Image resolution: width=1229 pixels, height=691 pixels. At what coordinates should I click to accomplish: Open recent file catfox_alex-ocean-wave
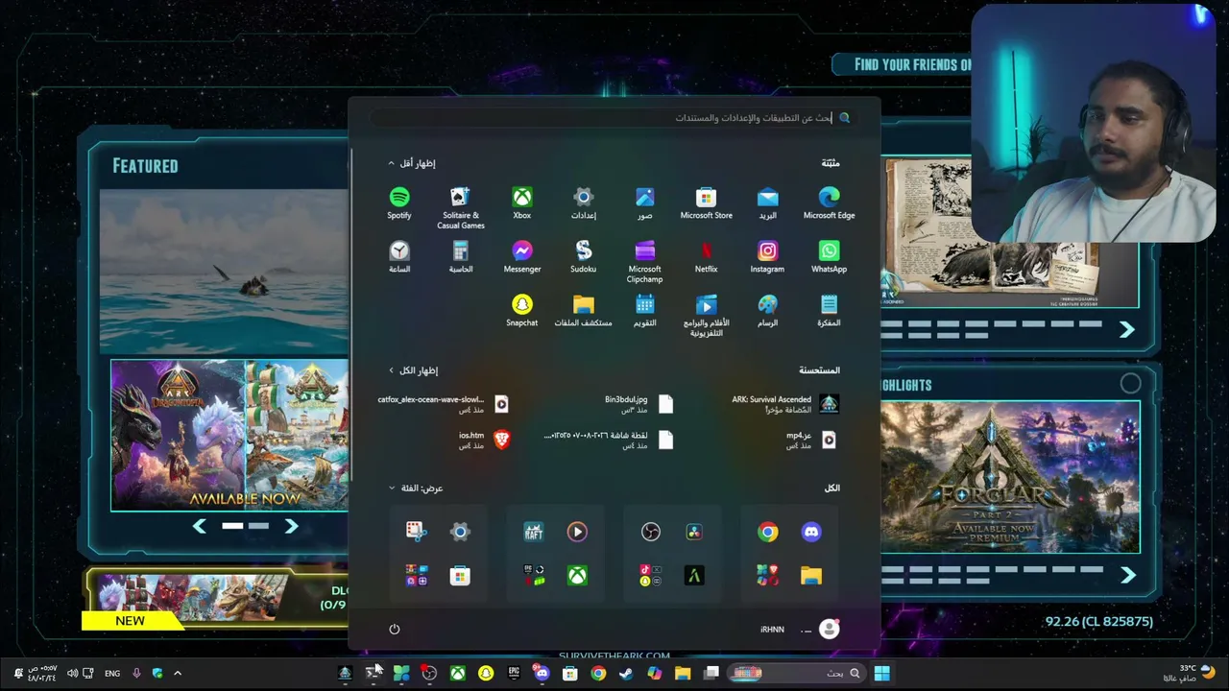(443, 404)
